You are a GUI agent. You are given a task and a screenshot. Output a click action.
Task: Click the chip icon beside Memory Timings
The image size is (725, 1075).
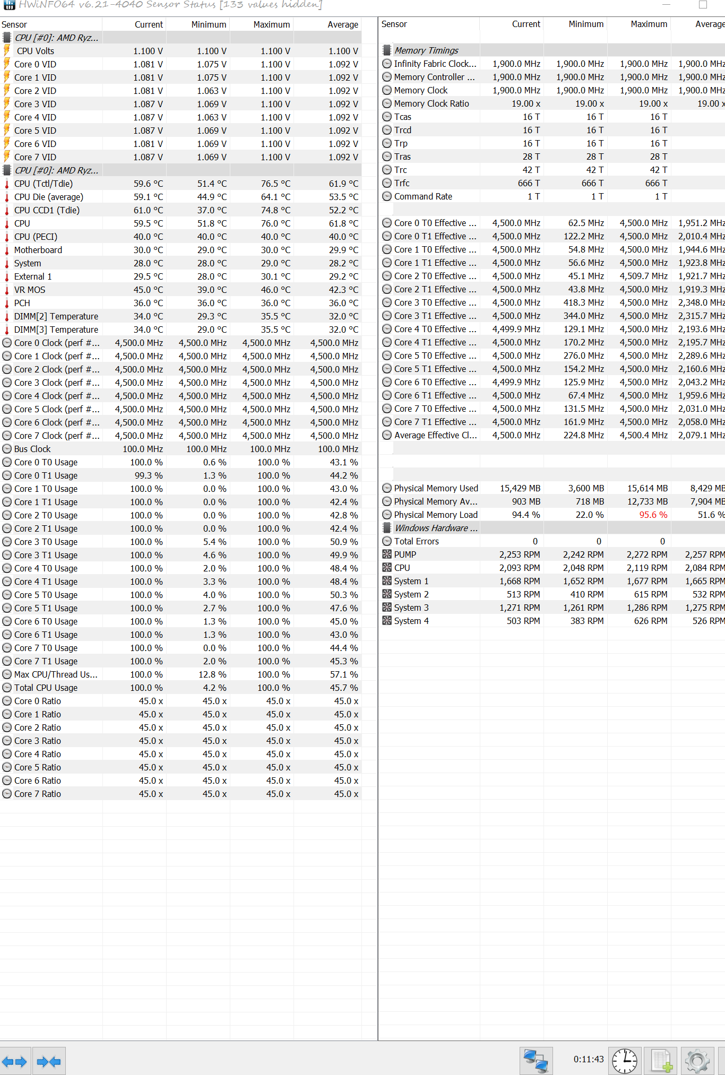tap(387, 50)
